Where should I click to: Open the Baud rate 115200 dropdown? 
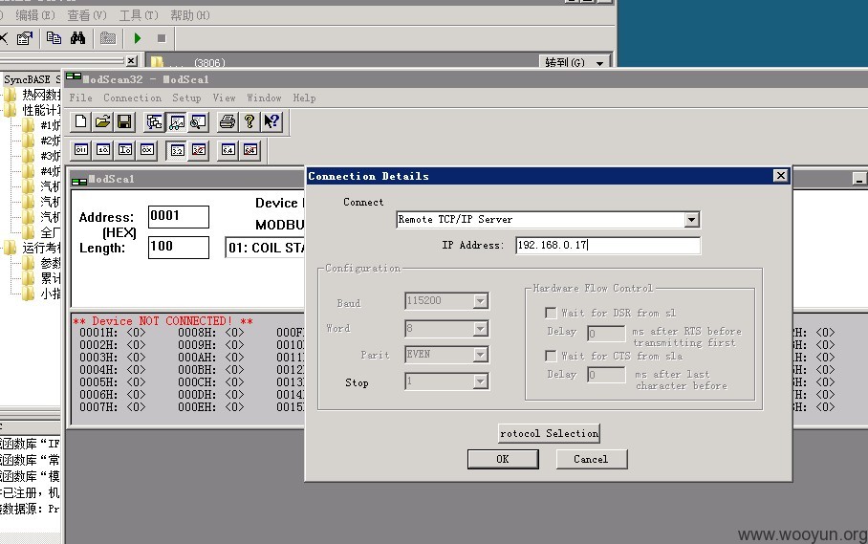(481, 301)
